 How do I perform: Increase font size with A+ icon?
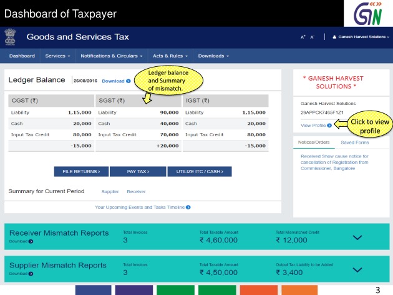(303, 37)
